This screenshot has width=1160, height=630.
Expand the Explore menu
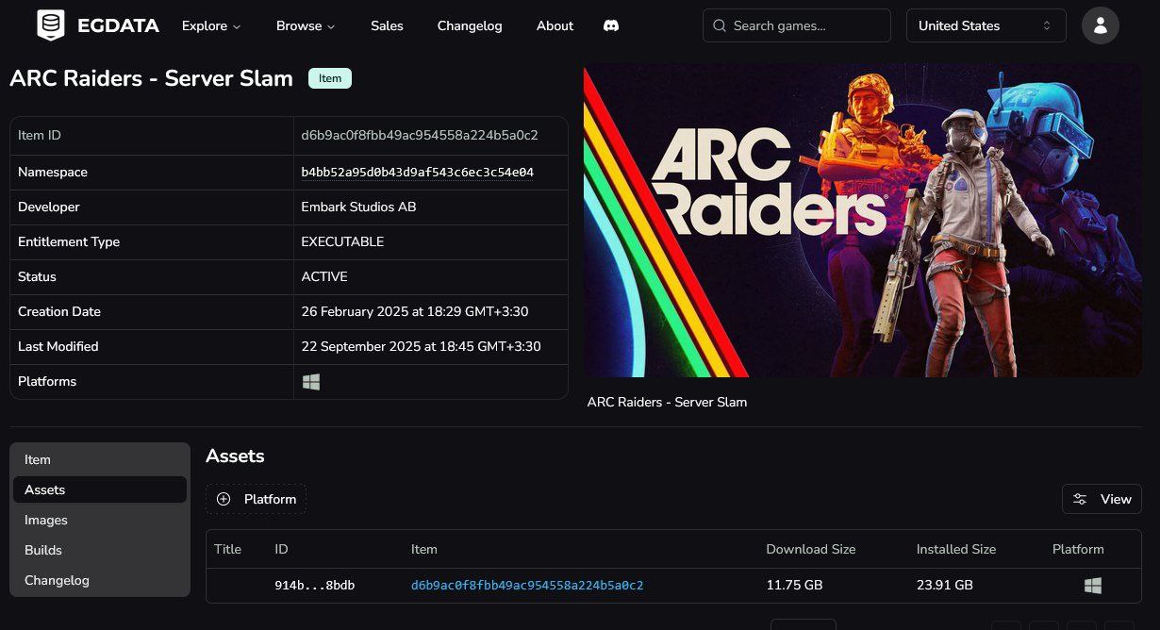(211, 25)
